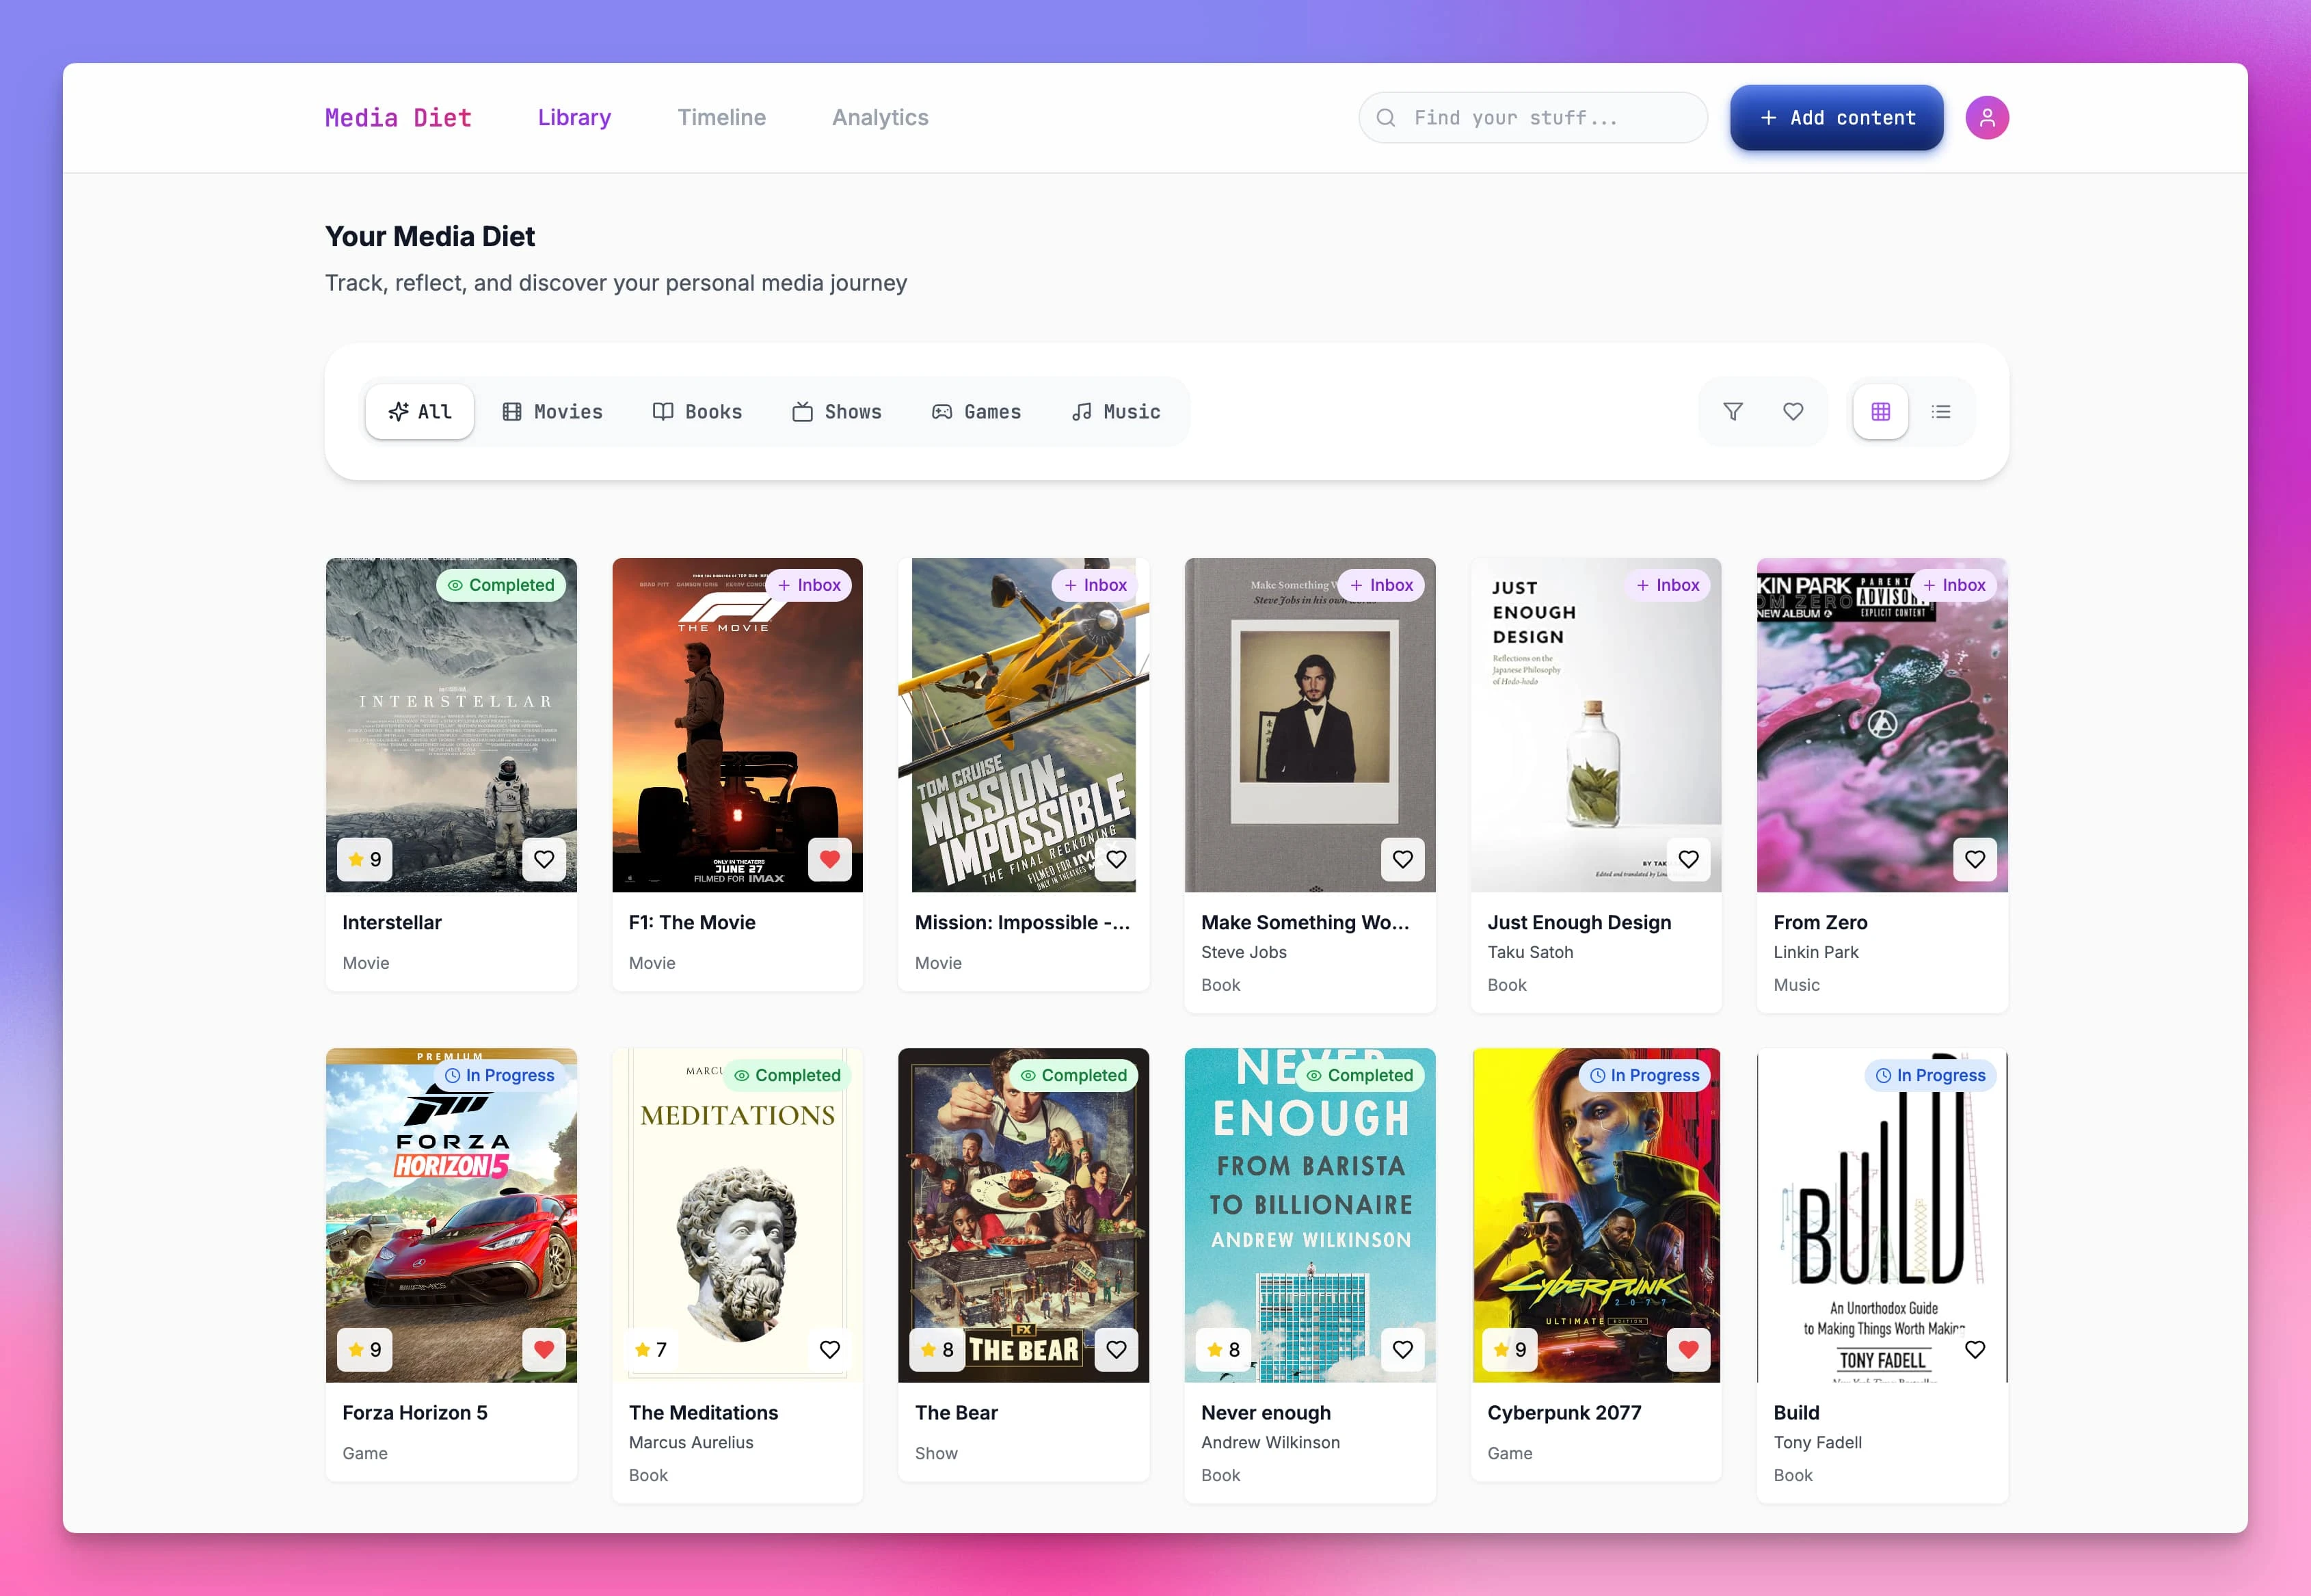Open the Timeline page
This screenshot has height=1596, width=2311.
click(x=721, y=118)
